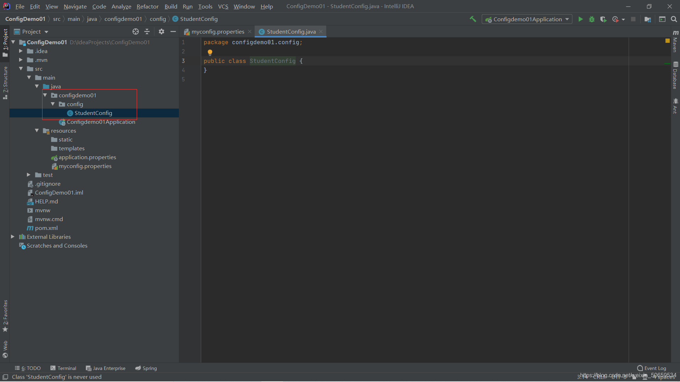The height and width of the screenshot is (382, 680).
Task: Select mvnw.cmd in project tree
Action: click(49, 219)
